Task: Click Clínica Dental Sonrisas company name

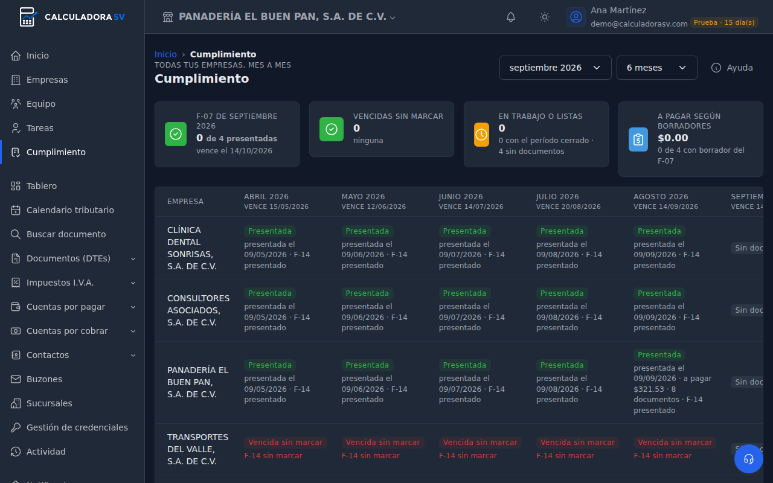Action: point(192,248)
